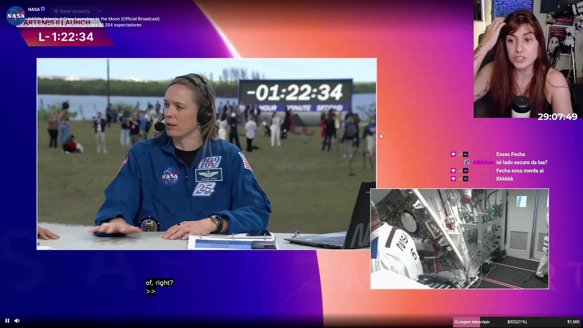Click the Guiagem telescópio goal progress bar
The image size is (583, 328).
517,322
